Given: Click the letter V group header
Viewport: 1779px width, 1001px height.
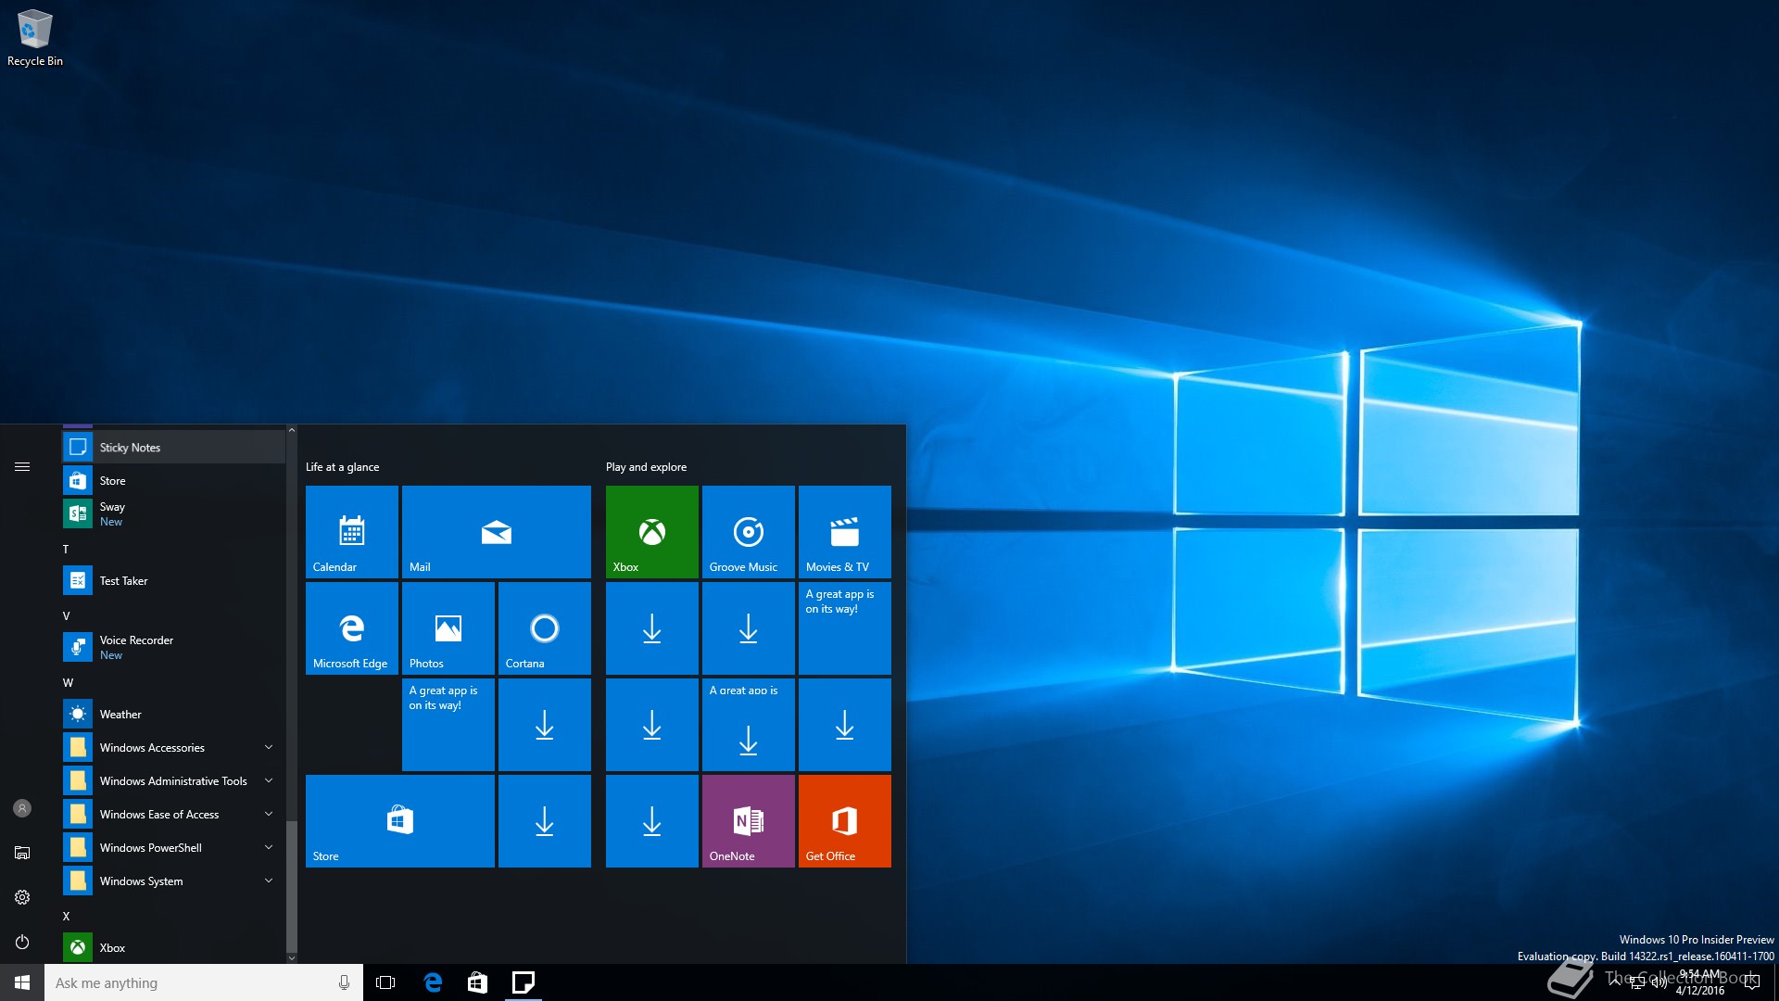Looking at the screenshot, I should (x=66, y=616).
